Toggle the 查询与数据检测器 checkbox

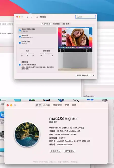click(x=20, y=30)
